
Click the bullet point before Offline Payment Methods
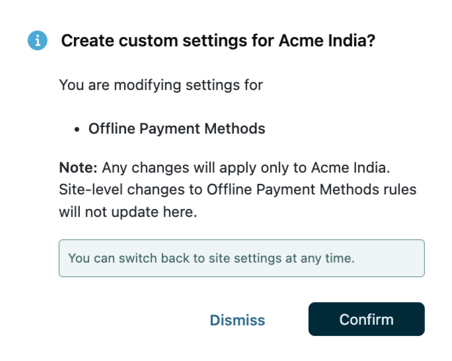[x=77, y=130]
